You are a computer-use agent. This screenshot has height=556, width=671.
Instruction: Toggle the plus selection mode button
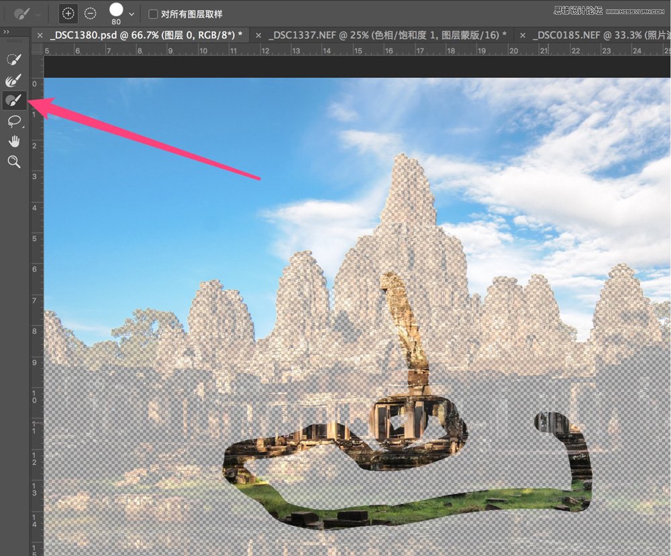coord(68,13)
